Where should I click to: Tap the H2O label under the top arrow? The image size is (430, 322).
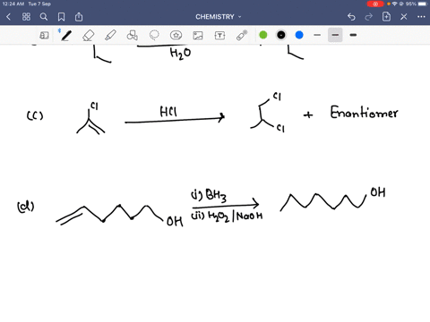pos(180,54)
